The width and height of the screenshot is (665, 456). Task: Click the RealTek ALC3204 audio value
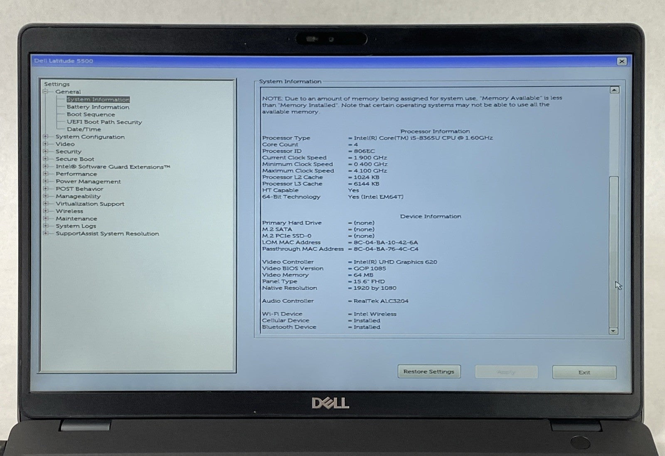[381, 301]
